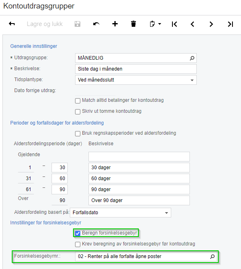Click the period end field with 90
This screenshot has width=241, height=269.
[60, 189]
